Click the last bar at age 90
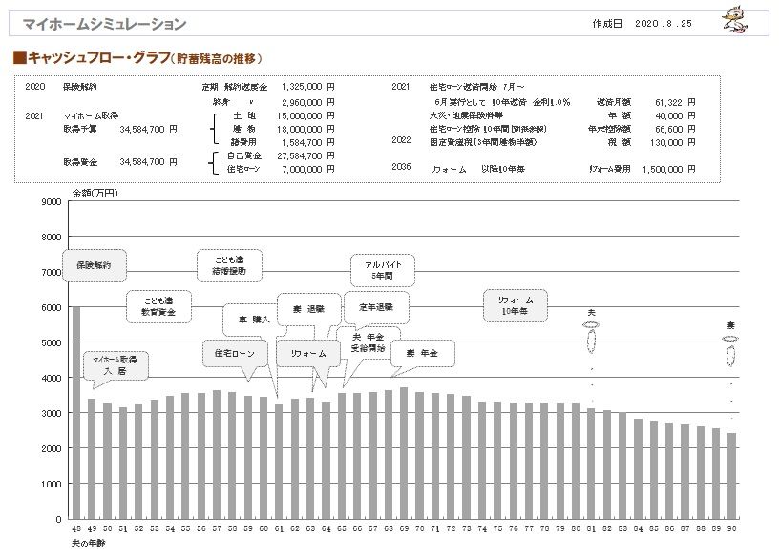 [731, 475]
